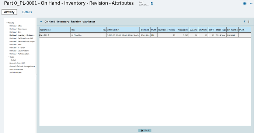Screen dimensions: 254x133
Task: Click the 60 OAW cell
Action: [x=203, y=35]
